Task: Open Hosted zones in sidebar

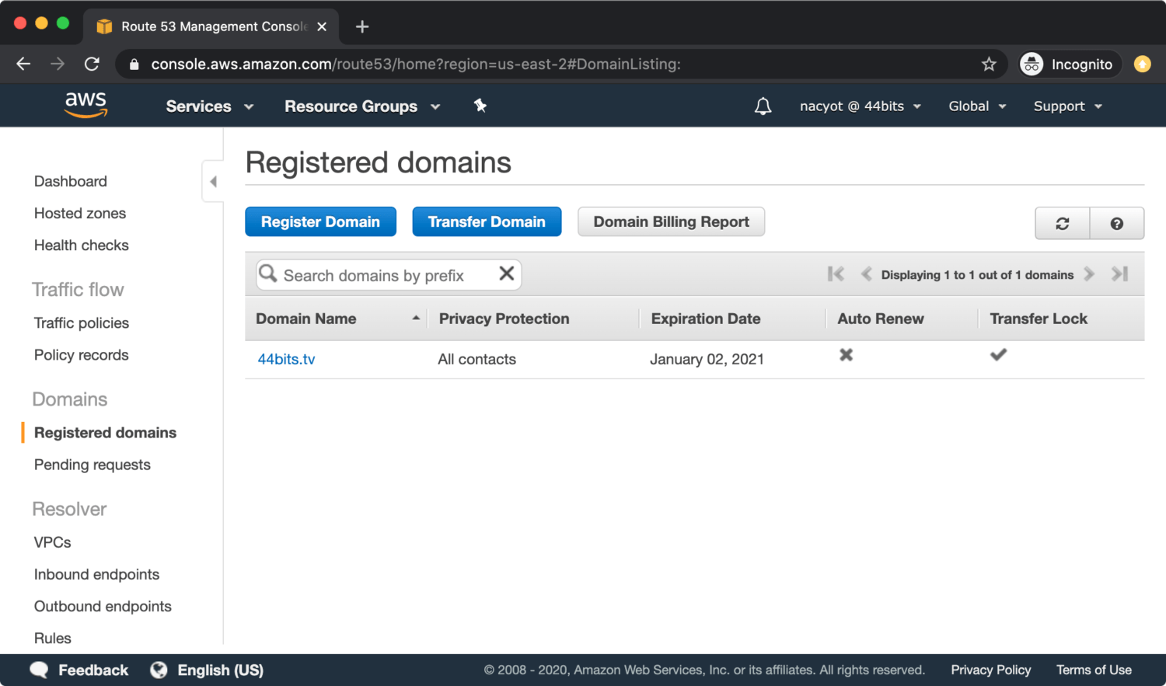Action: [80, 213]
